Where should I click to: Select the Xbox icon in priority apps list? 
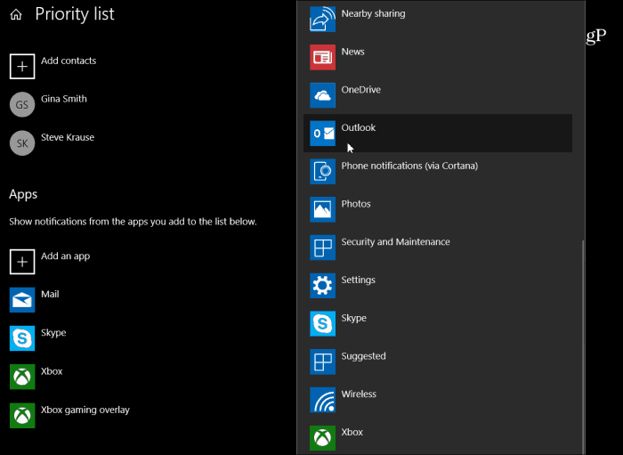click(x=22, y=377)
